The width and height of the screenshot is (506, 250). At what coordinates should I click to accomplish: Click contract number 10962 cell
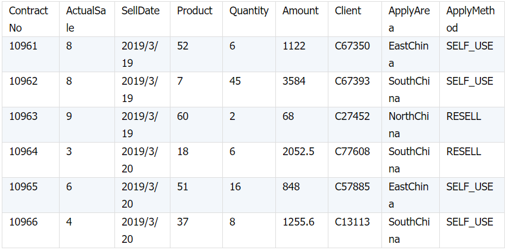click(23, 81)
